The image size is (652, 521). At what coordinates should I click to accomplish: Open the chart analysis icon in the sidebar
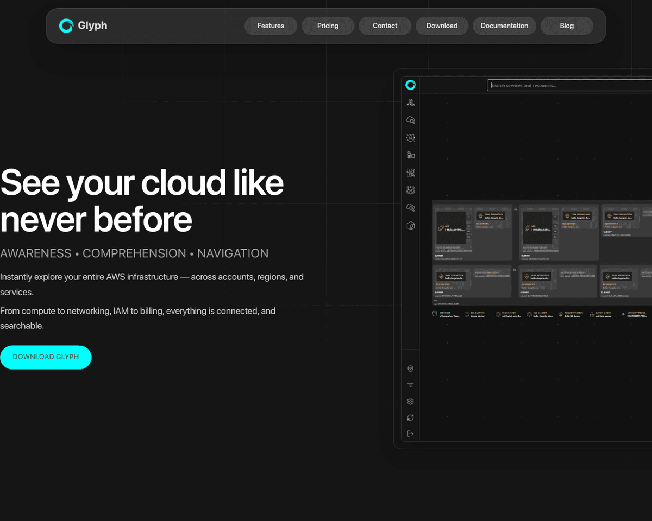[x=411, y=173]
